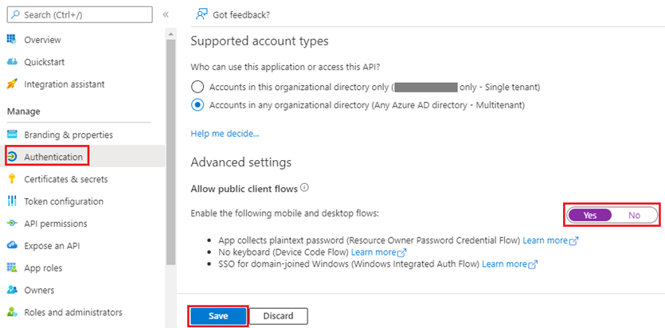Click the Discard button
The height and width of the screenshot is (328, 665).
(x=278, y=316)
